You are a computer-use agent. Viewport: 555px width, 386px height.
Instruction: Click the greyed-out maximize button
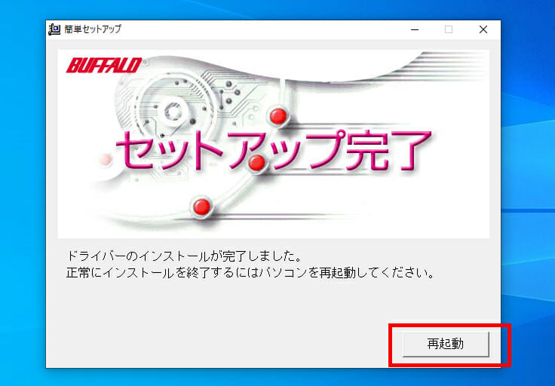click(x=449, y=29)
